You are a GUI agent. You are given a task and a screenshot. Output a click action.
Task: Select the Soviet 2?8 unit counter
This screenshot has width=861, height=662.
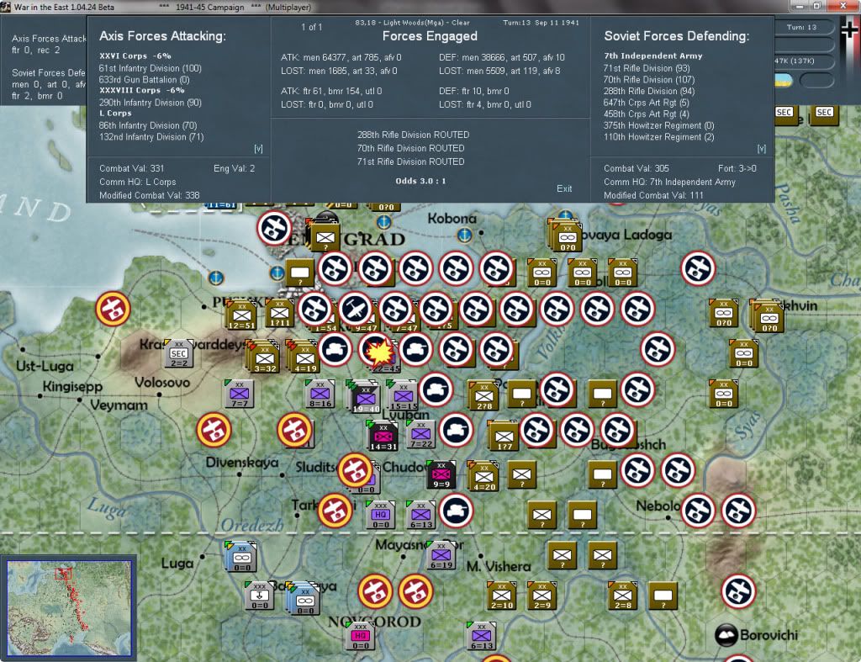pos(483,395)
